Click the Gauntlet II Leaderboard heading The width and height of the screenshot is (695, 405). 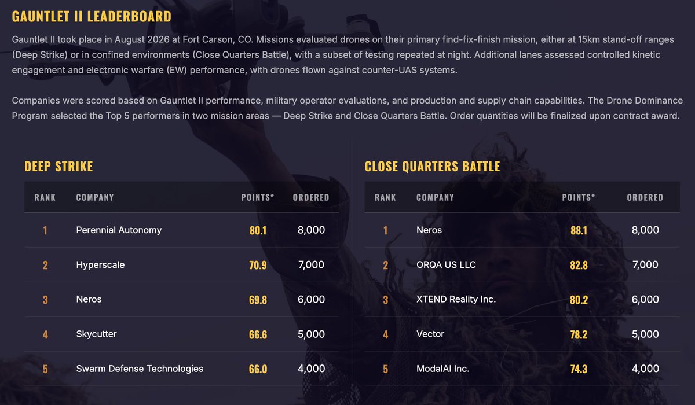[x=92, y=16]
